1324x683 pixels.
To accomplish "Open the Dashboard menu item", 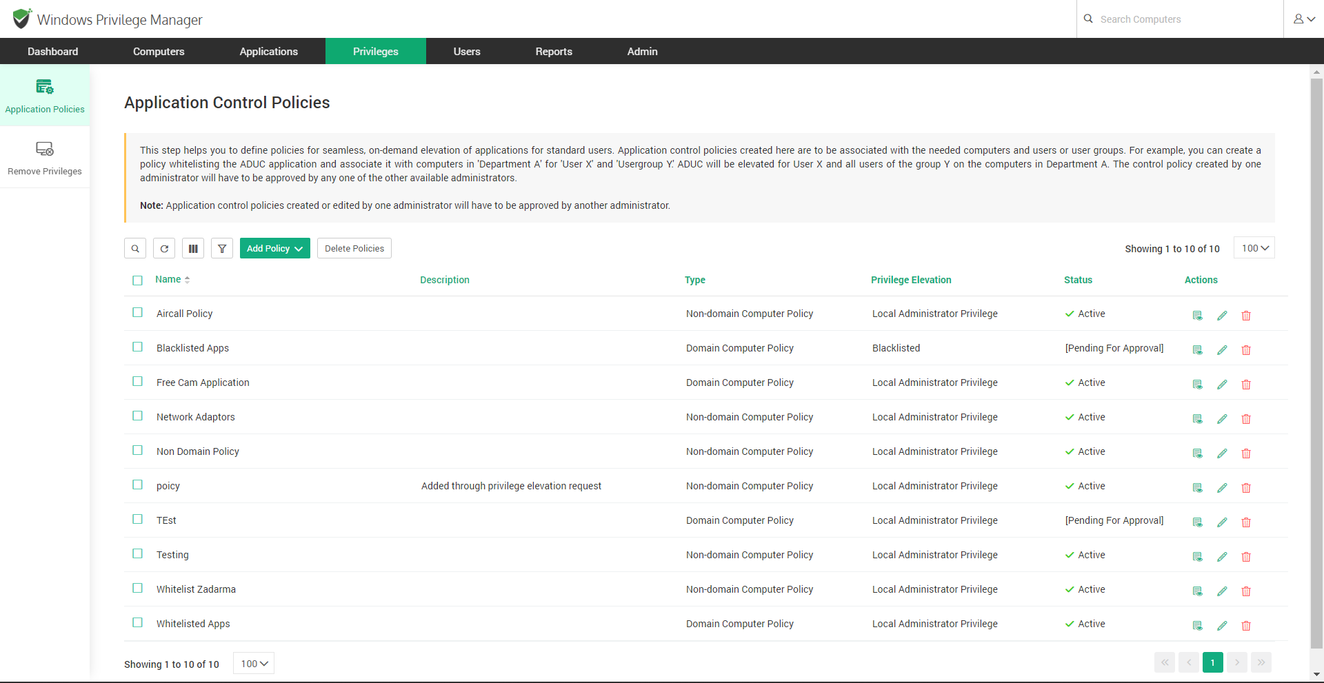I will [x=52, y=51].
